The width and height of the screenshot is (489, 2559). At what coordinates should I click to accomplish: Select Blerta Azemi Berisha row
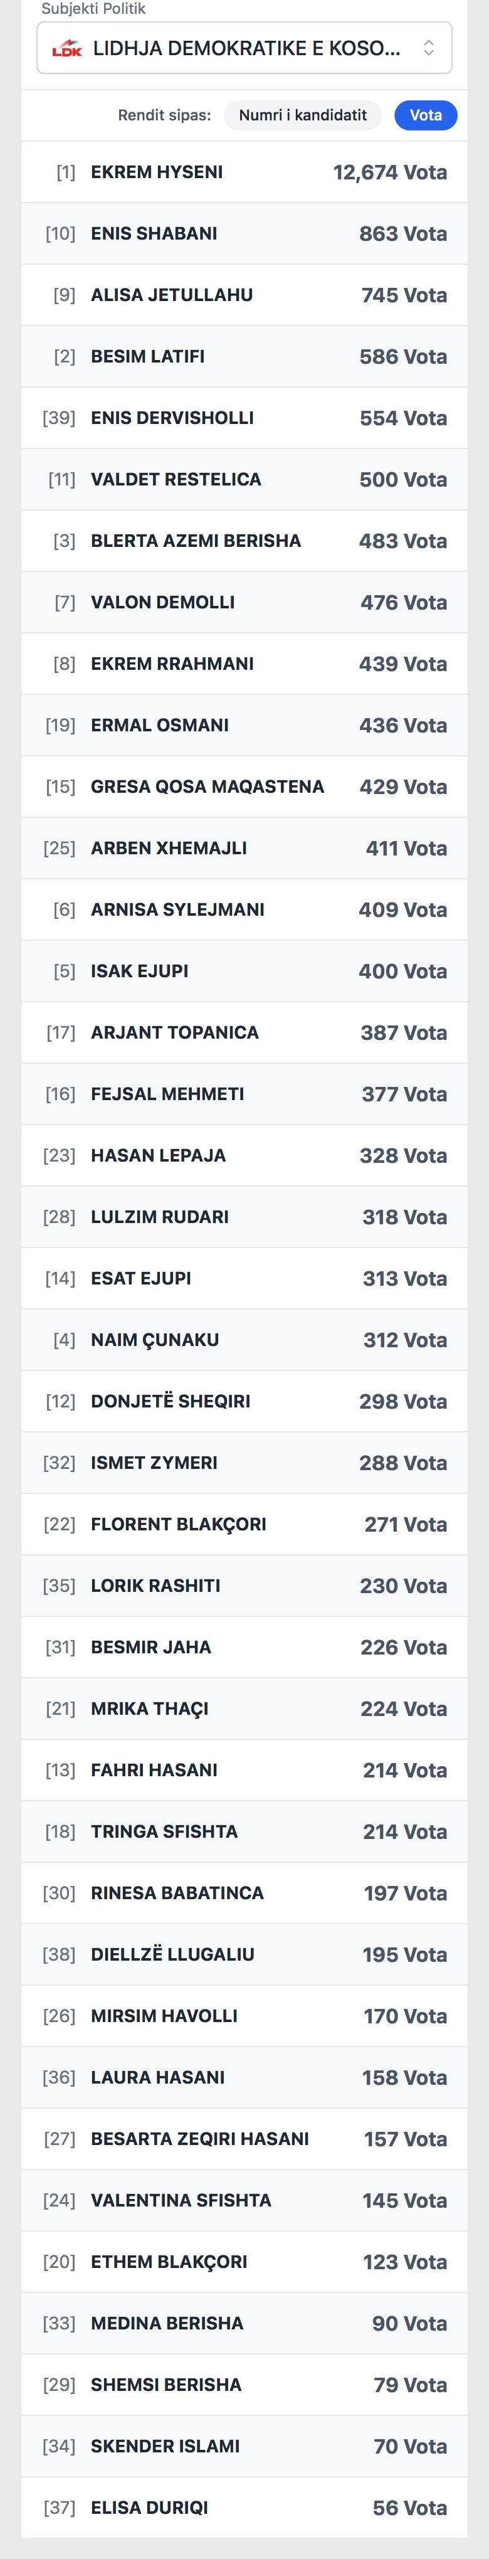(244, 541)
